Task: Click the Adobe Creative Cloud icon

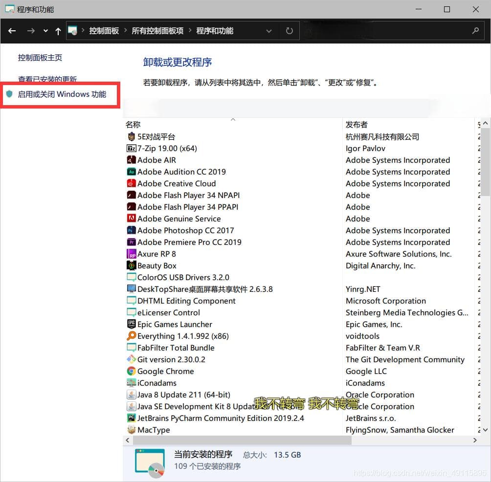Action: (x=131, y=183)
